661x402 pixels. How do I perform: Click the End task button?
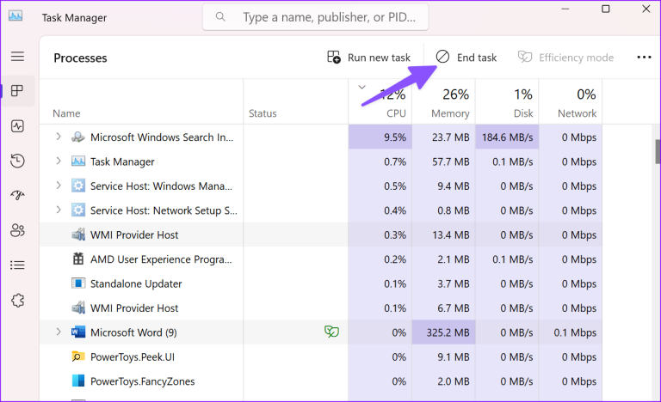click(466, 58)
